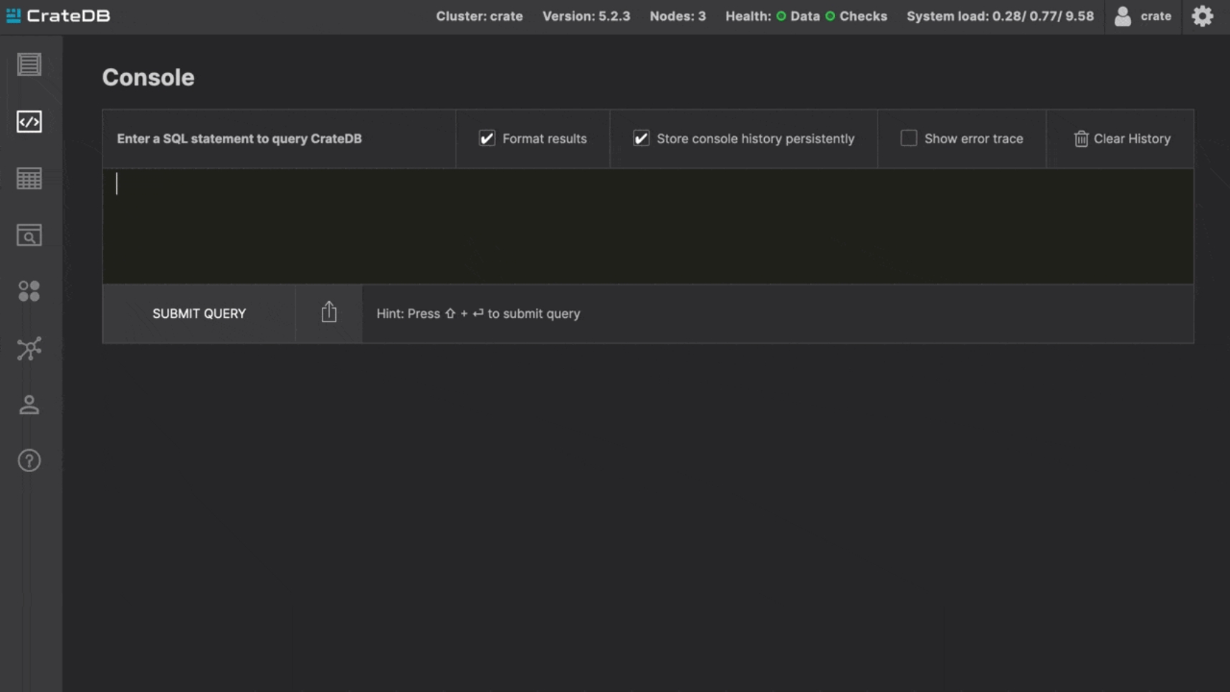The image size is (1230, 692).
Task: Click the Cluster: crate text
Action: 480,16
